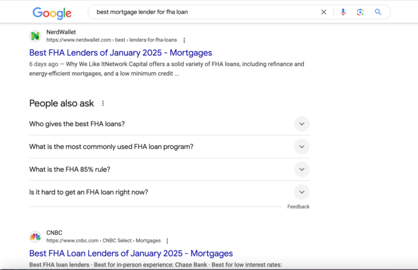Expand "What is the FHA 85% rule?"

pos(169,169)
